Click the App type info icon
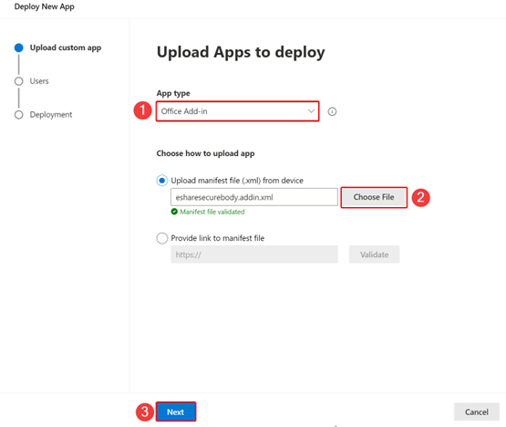Image resolution: width=506 pixels, height=427 pixels. [332, 111]
